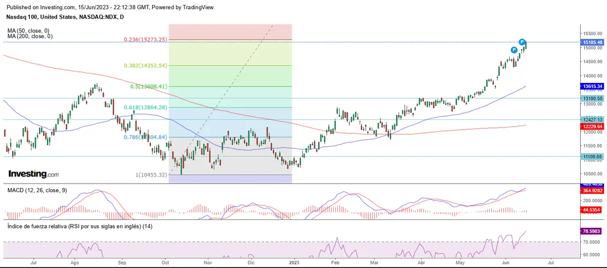This screenshot has width=607, height=268.
Task: Click the 1(10455.32) Fibonacci base label
Action: (x=151, y=174)
